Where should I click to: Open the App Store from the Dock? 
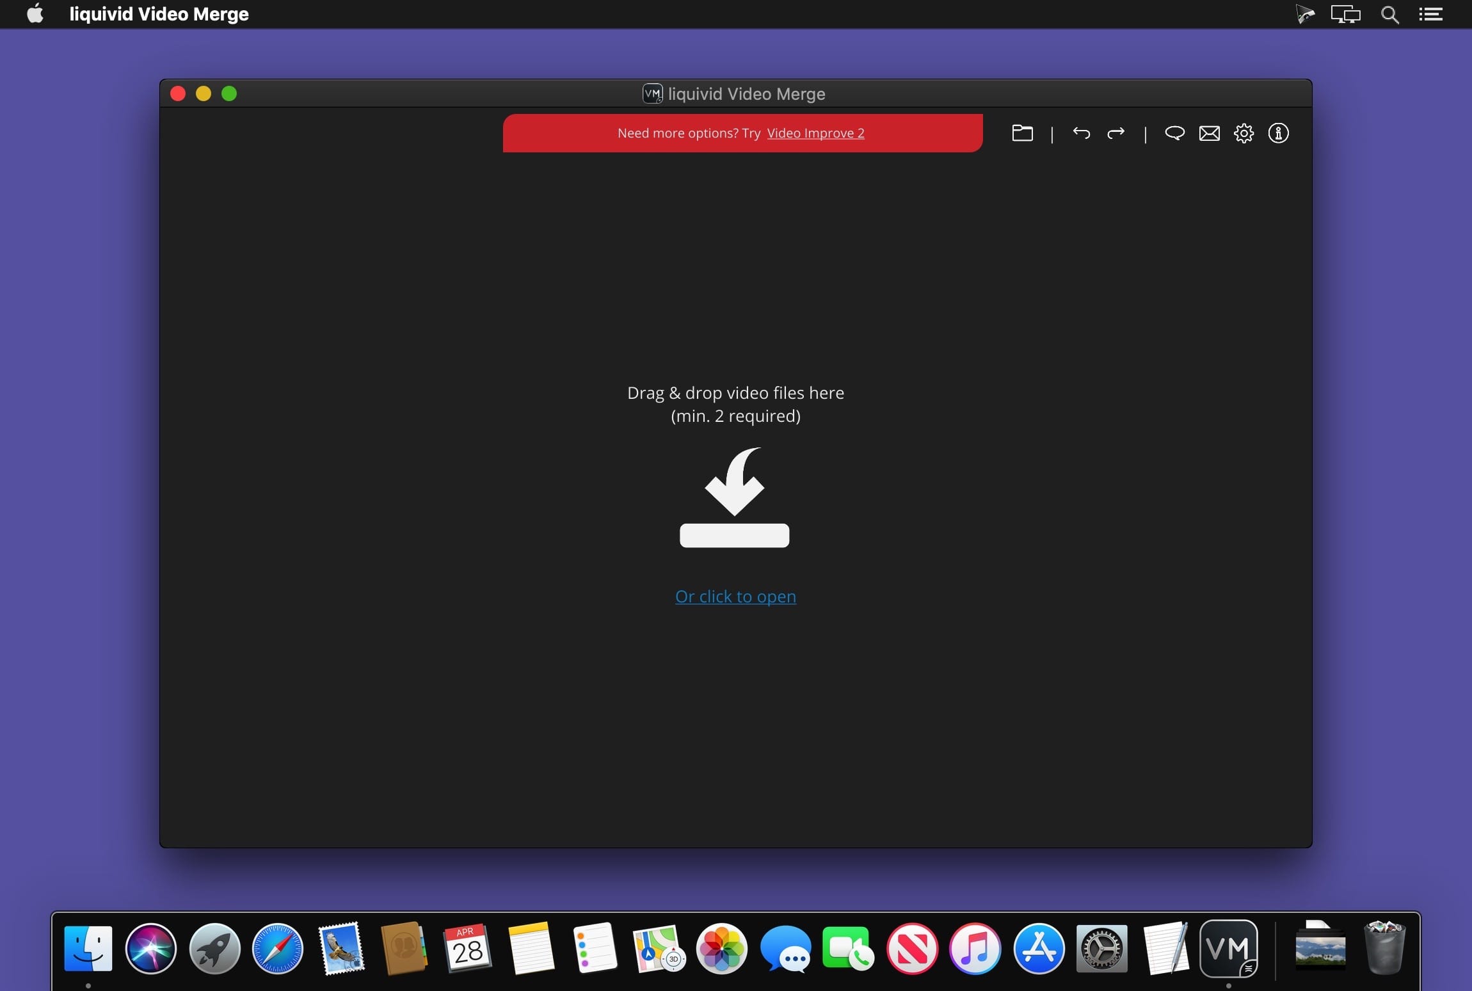(x=1038, y=948)
